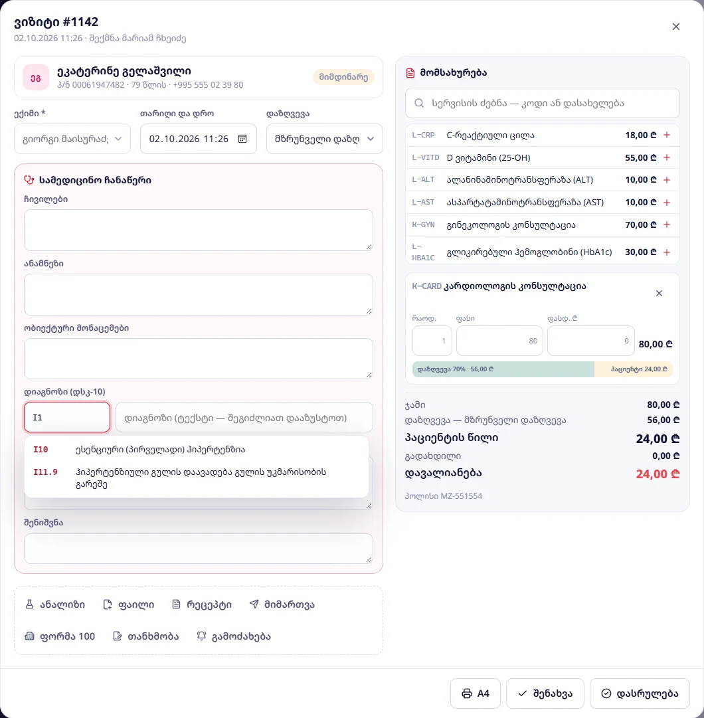Add the L-HBA1C service with plus icon
Viewport: 704px width, 718px height.
(x=666, y=252)
